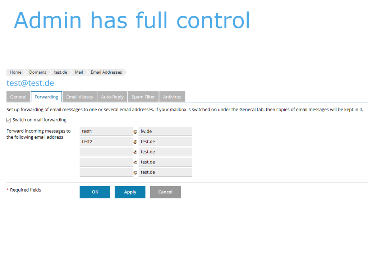Screen dimensions: 368x276
Task: Switch to the Email Aliases tab
Action: coord(79,97)
